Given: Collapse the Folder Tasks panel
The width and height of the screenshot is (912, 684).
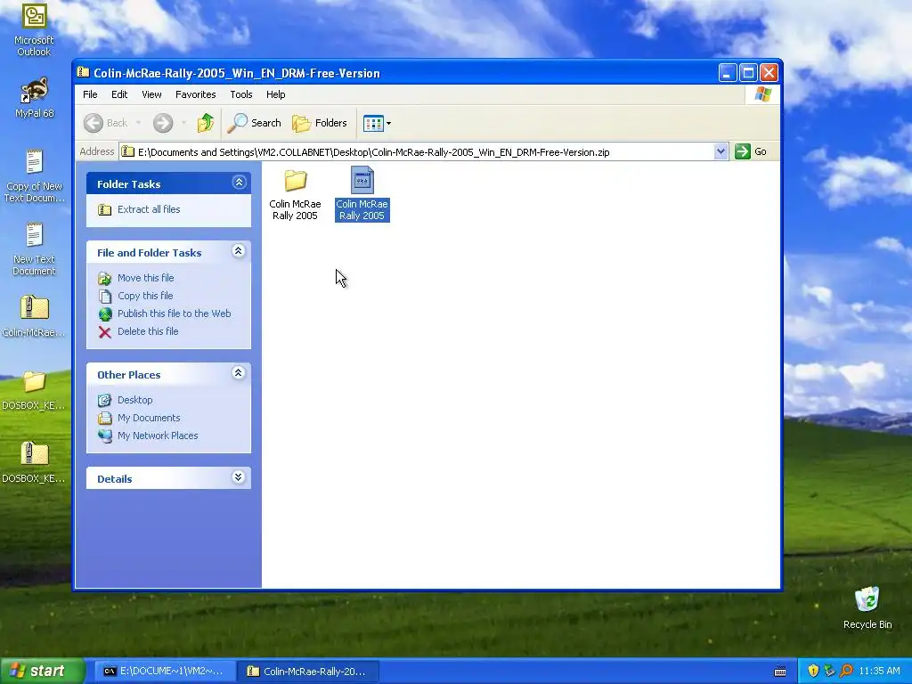Looking at the screenshot, I should pyautogui.click(x=239, y=183).
